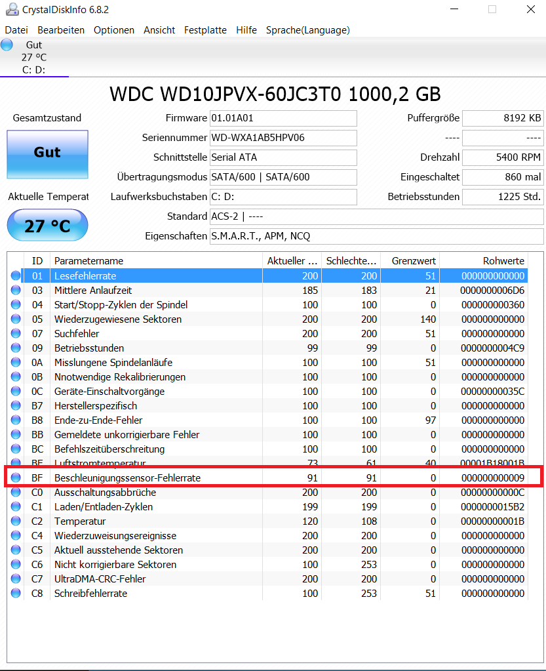
Task: Click status icon of Nnotwendige Rekalibrierungen row
Action: (x=16, y=376)
